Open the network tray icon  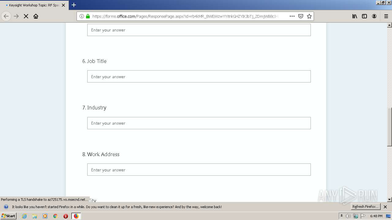[x=356, y=216]
